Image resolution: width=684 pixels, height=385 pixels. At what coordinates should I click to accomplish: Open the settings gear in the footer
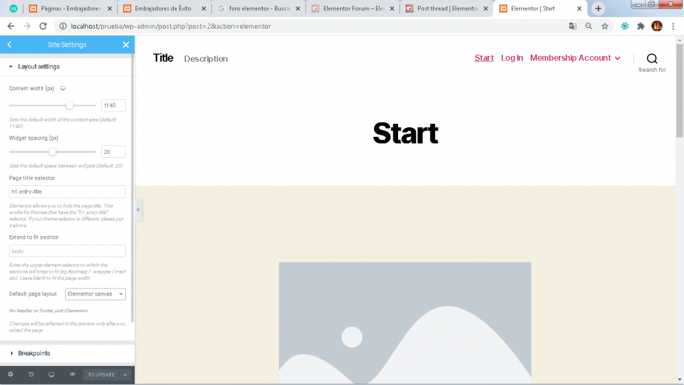(x=10, y=375)
